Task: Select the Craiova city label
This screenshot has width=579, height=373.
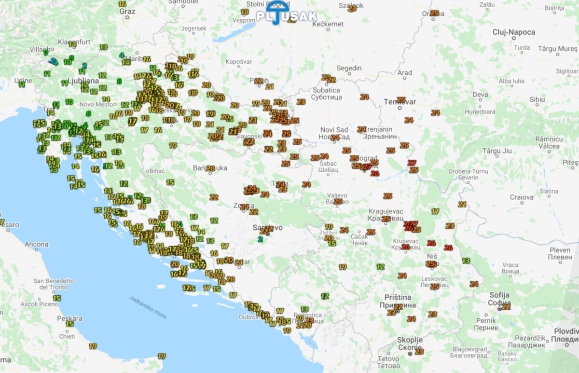Action: (522, 197)
